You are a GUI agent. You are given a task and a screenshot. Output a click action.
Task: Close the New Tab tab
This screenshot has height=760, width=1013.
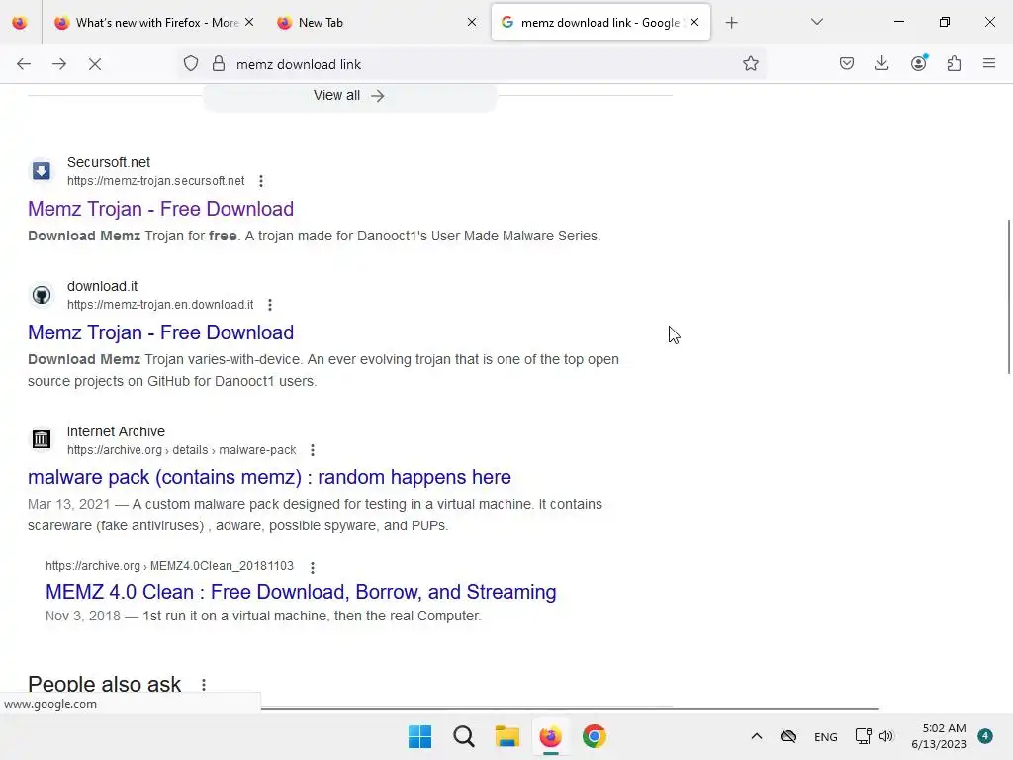tap(472, 22)
